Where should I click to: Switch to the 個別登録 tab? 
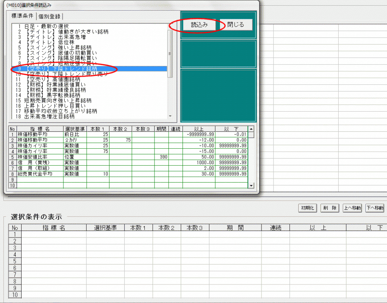point(50,16)
